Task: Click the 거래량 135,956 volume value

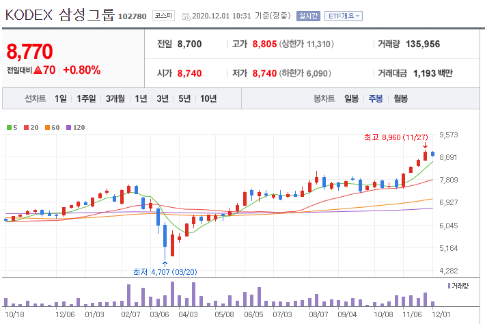Action: point(423,44)
